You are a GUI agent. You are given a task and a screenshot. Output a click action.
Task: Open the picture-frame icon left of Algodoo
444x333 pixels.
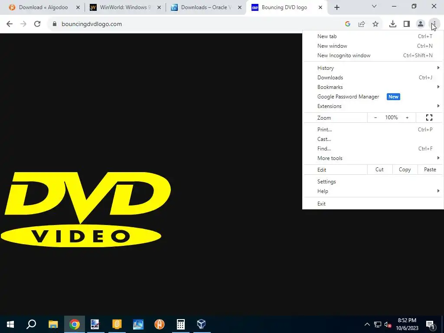pyautogui.click(x=138, y=324)
